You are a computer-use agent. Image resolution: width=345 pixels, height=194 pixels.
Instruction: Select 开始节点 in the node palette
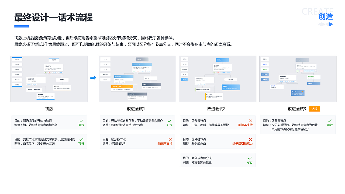click(17, 60)
